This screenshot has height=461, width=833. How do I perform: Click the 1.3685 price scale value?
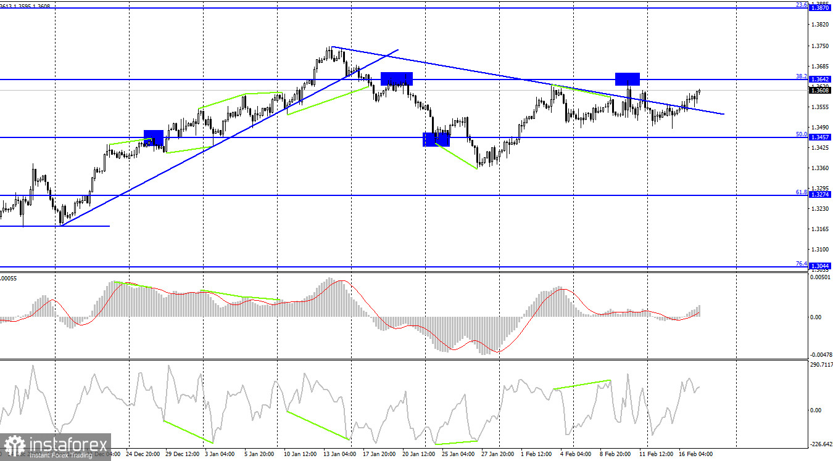821,67
